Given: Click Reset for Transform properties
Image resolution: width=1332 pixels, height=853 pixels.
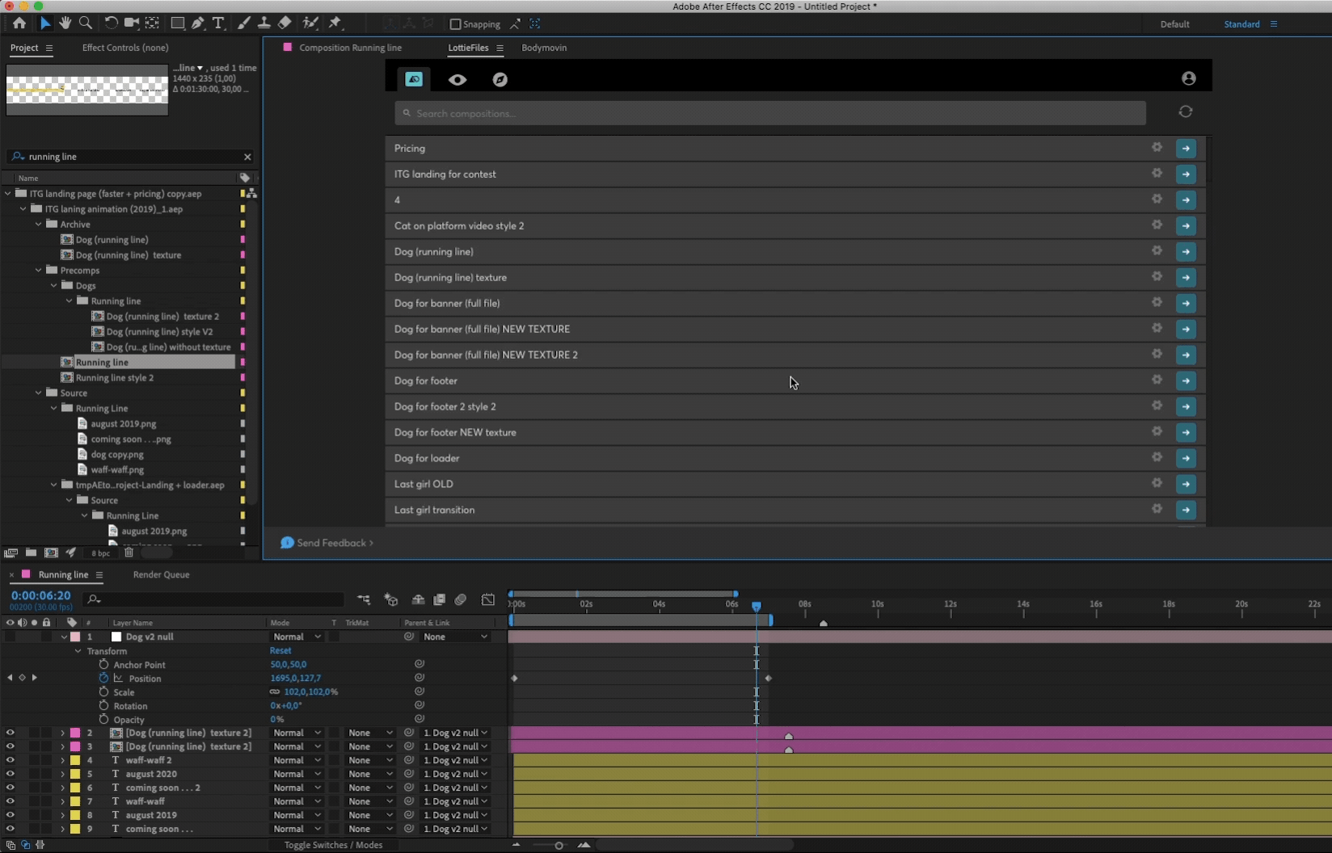Looking at the screenshot, I should 280,650.
